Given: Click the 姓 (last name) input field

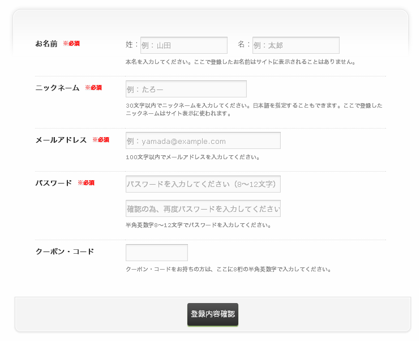Looking at the screenshot, I should pyautogui.click(x=183, y=45).
